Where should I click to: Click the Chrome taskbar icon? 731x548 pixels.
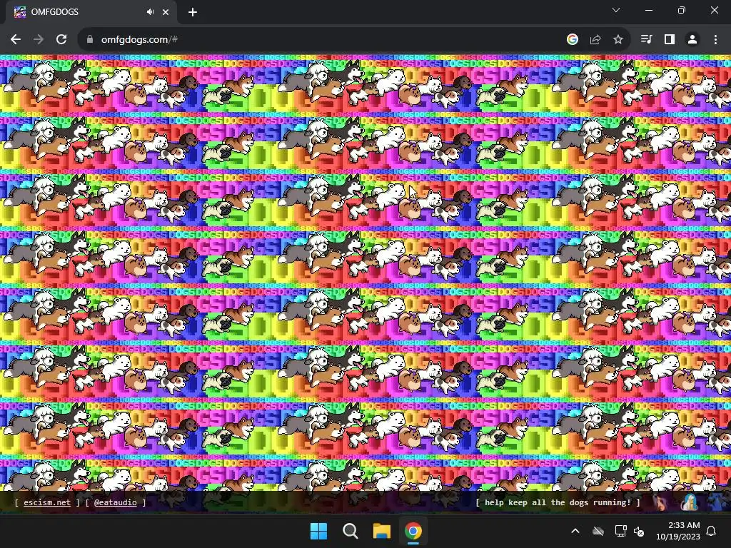413,531
